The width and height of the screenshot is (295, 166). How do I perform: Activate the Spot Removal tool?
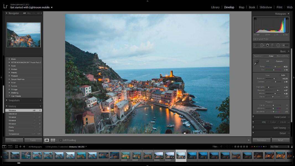262,45
